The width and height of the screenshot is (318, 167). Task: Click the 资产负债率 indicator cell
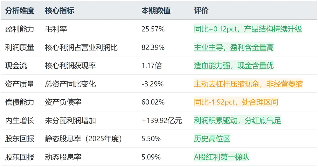(63, 102)
